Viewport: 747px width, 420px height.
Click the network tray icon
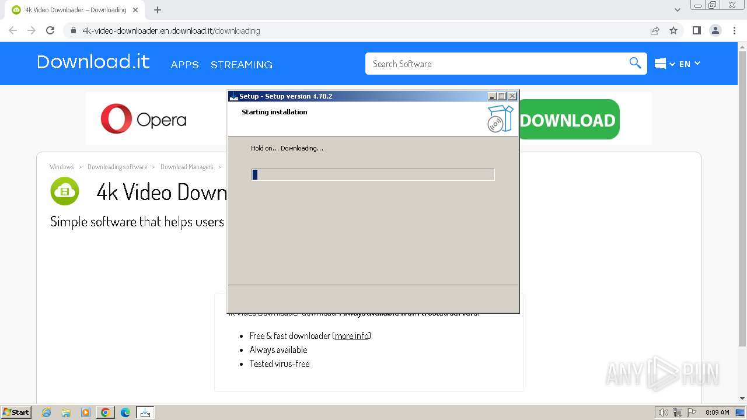point(678,412)
